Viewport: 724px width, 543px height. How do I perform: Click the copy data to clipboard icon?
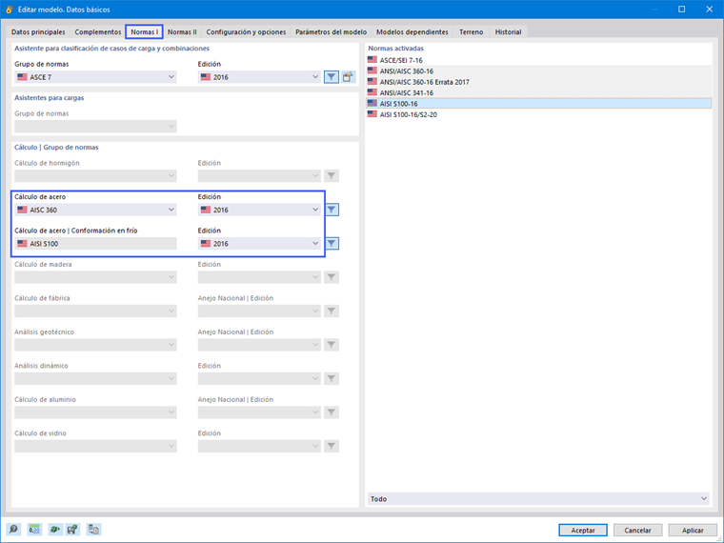point(93,529)
